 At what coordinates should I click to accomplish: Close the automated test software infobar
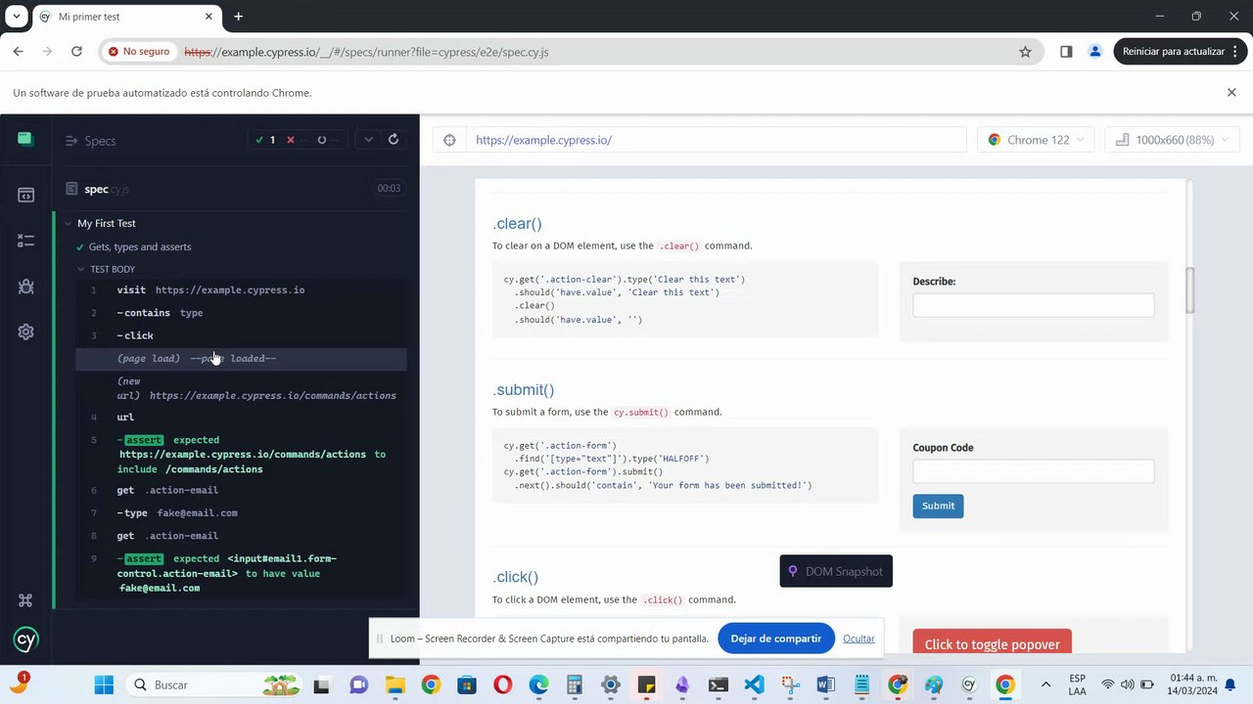(x=1231, y=93)
